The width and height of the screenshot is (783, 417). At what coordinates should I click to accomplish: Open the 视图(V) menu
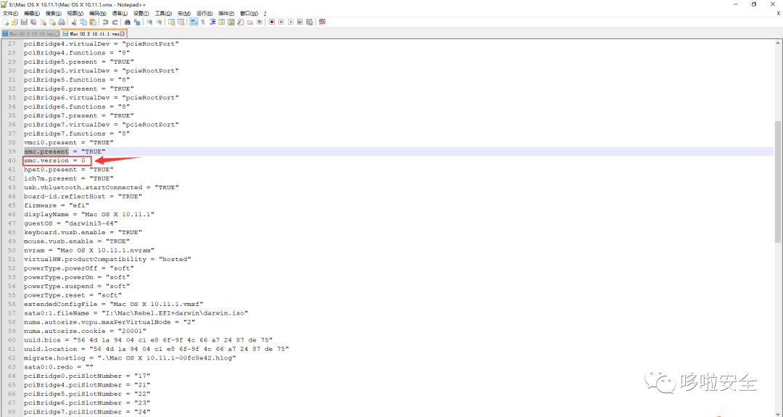[x=75, y=14]
